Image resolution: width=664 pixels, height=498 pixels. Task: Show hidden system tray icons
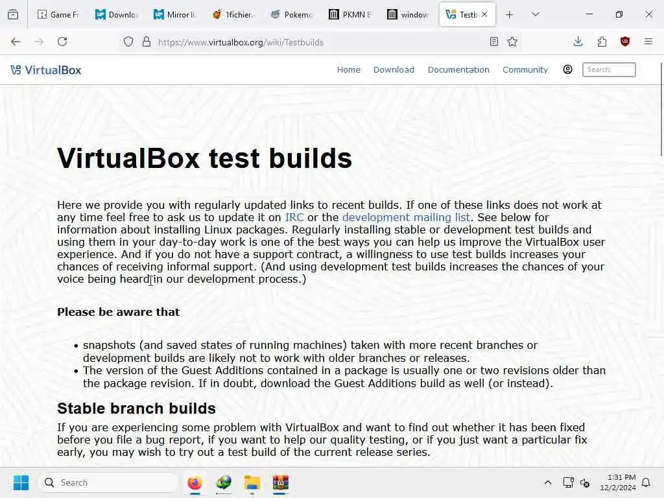click(547, 482)
